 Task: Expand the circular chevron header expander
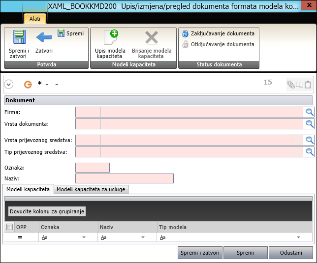[9, 85]
